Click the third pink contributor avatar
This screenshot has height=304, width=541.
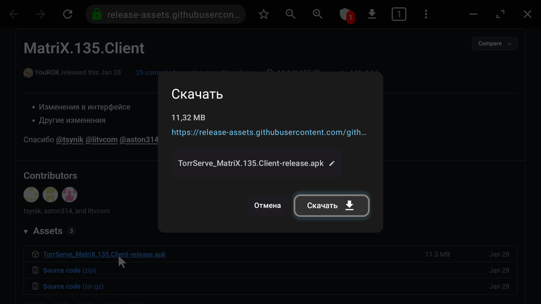[x=69, y=195]
